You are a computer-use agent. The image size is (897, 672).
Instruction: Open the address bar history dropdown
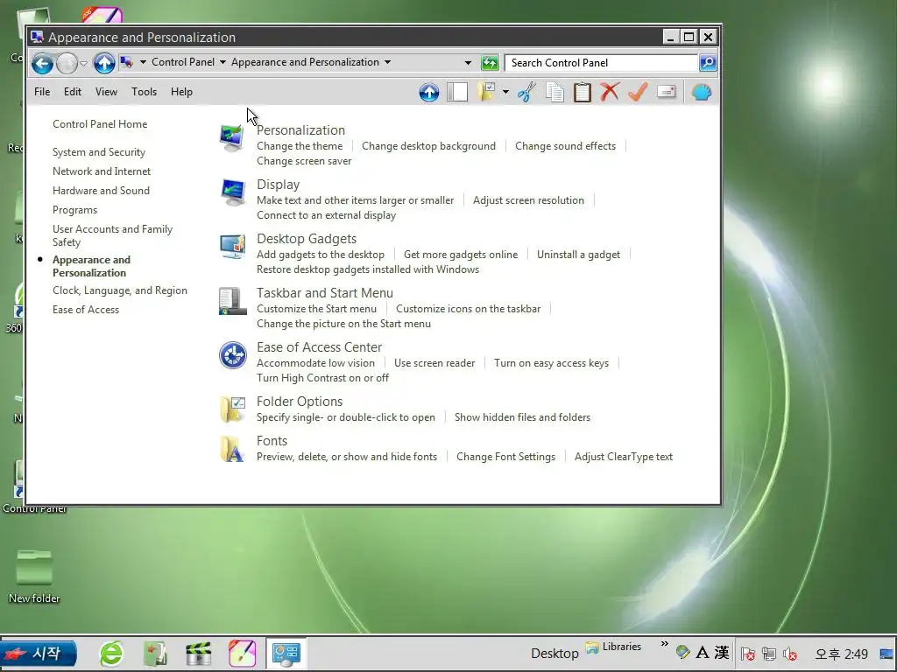coord(468,63)
